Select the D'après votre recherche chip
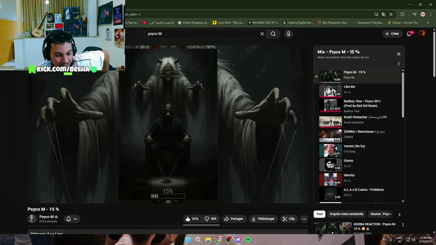This screenshot has height=245, width=436. [346, 214]
